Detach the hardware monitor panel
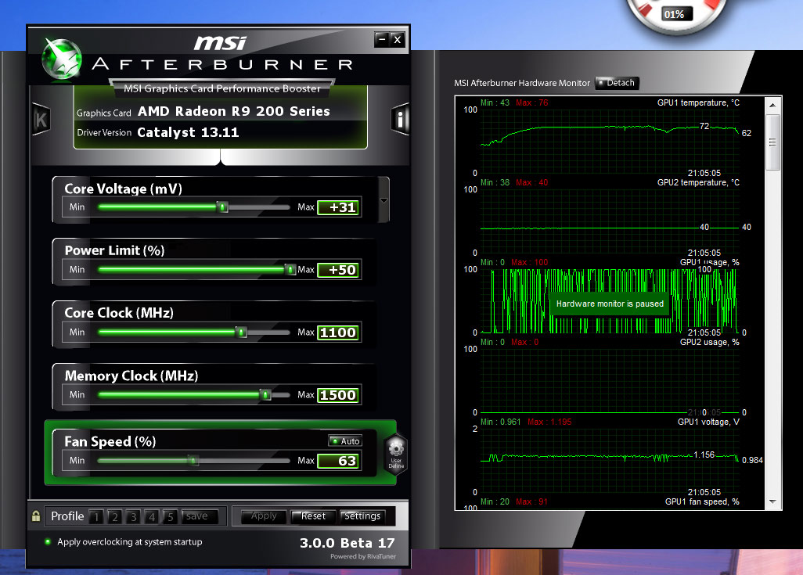 tap(617, 83)
